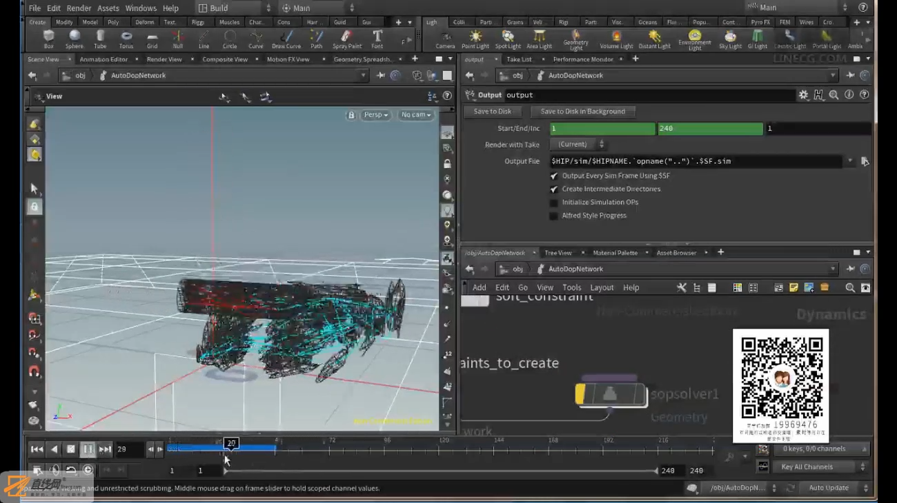Screen dimensions: 897x503
Task: Expand the Output File expression dropdown arrow
Action: (x=850, y=161)
